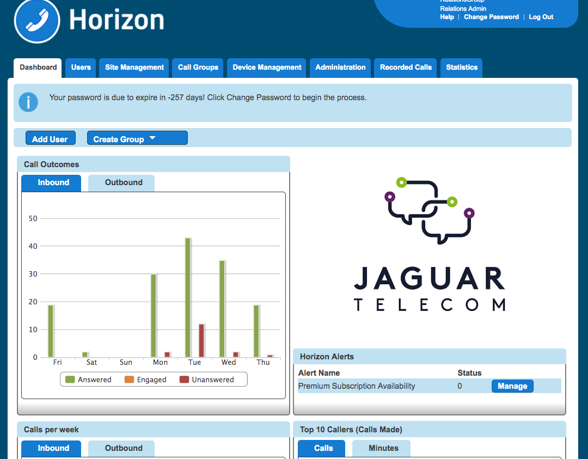Toggle the Answered legend swatch
This screenshot has width=588, height=459.
70,380
